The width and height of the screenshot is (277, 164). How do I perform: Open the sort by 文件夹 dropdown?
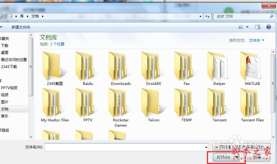point(257,40)
